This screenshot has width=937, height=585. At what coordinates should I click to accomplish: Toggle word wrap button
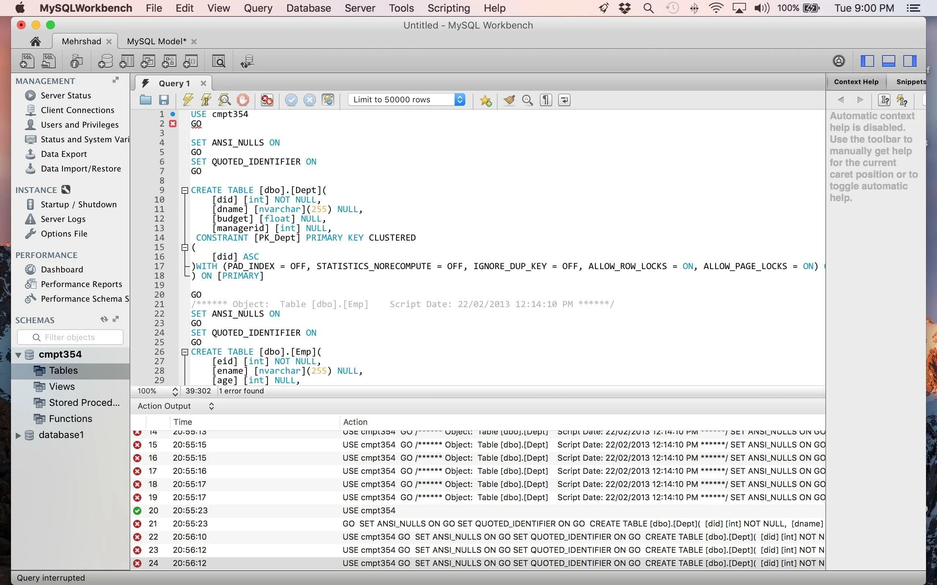coord(564,100)
